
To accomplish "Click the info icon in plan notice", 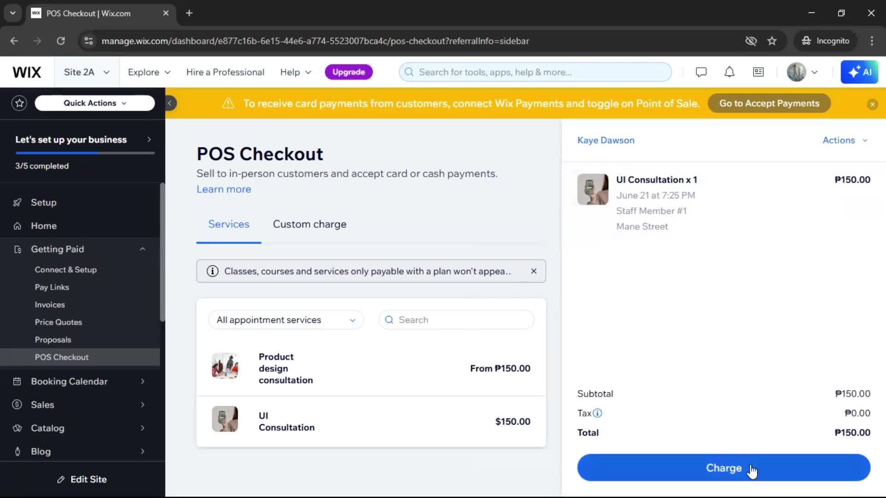I will tap(212, 271).
